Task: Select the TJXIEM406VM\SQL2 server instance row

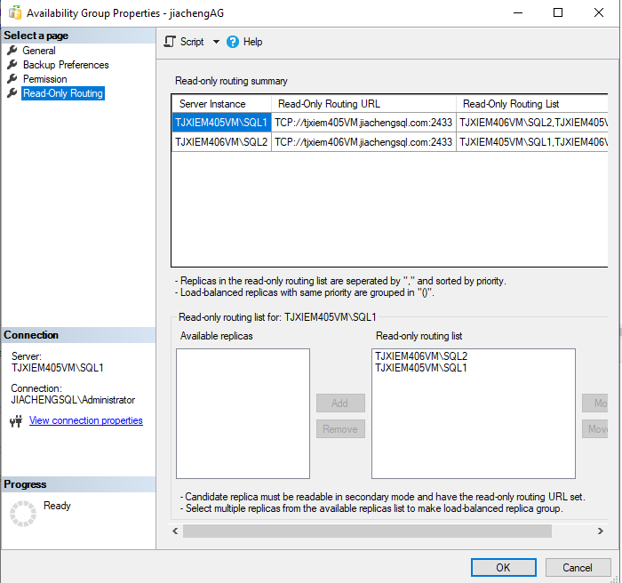Action: 221,141
